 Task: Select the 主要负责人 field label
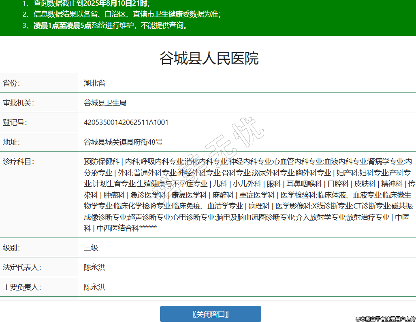point(22,287)
